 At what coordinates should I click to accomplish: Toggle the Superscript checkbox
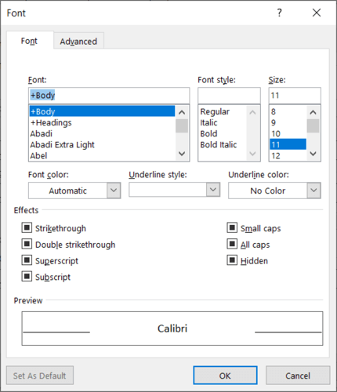pos(27,260)
